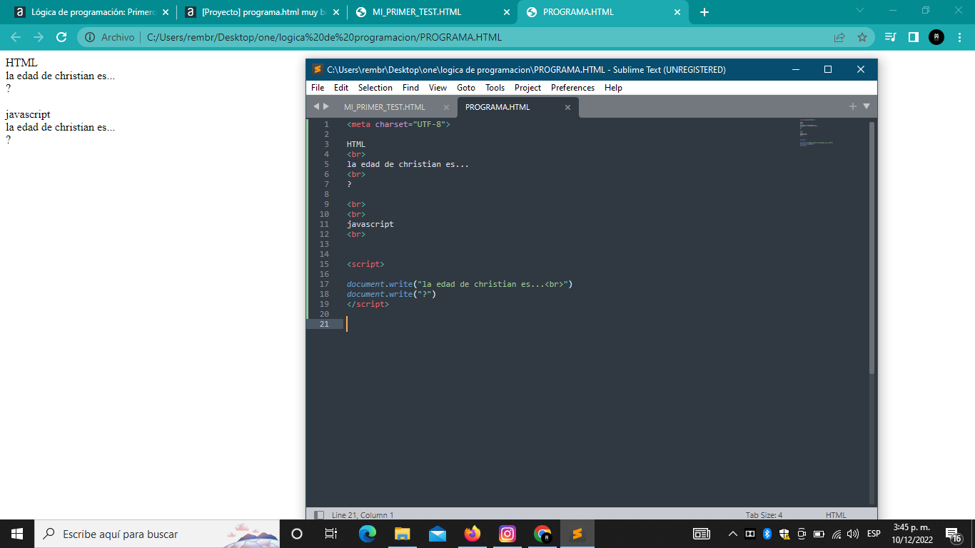
Task: Open Sublime Text Selection menu
Action: (x=375, y=88)
